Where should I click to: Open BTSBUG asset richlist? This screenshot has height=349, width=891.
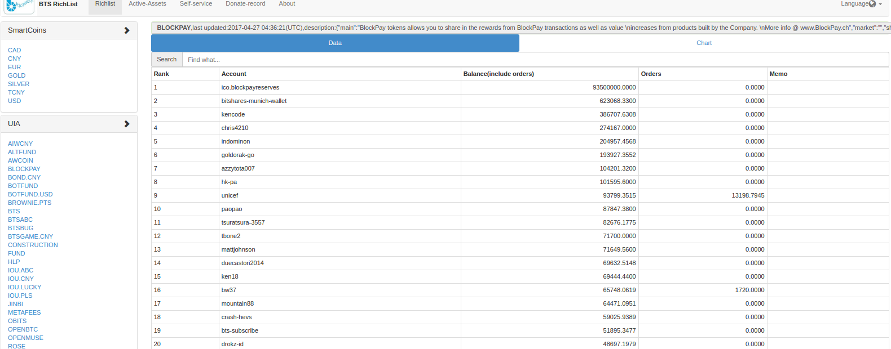pos(21,228)
